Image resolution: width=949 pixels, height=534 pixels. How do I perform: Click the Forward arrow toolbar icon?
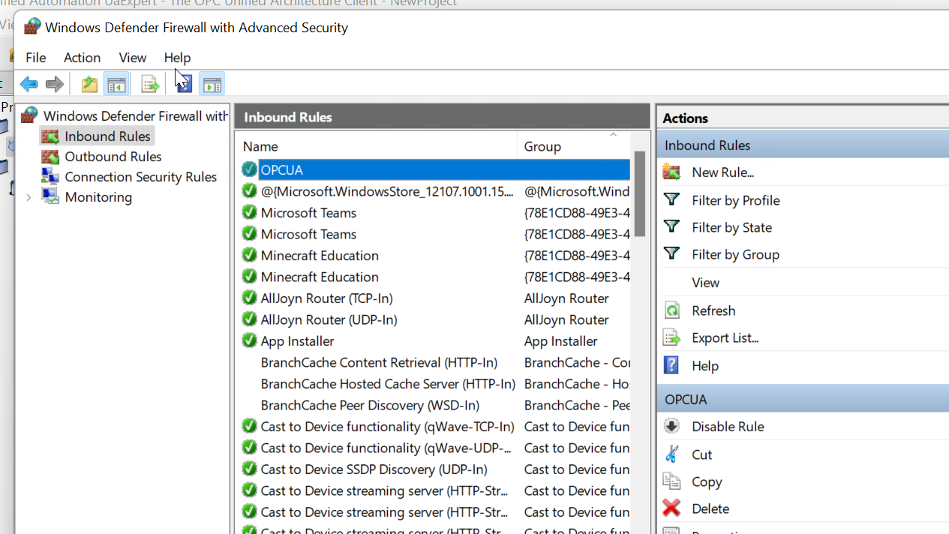click(x=54, y=84)
